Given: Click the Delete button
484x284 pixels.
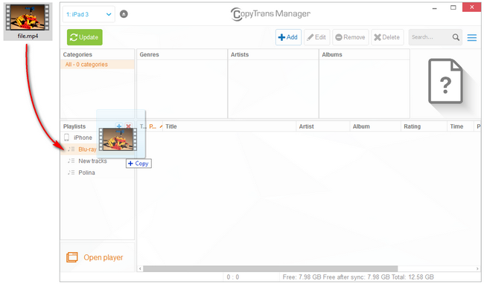Looking at the screenshot, I should tap(387, 37).
